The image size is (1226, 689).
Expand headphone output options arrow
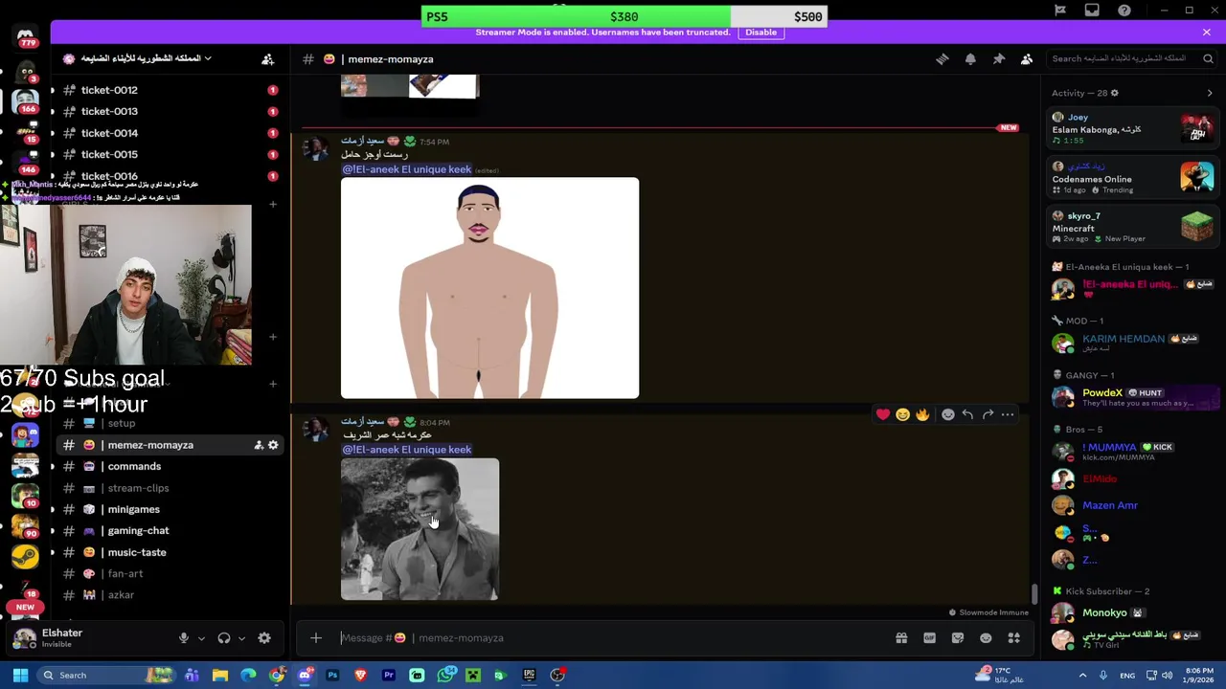(x=241, y=638)
